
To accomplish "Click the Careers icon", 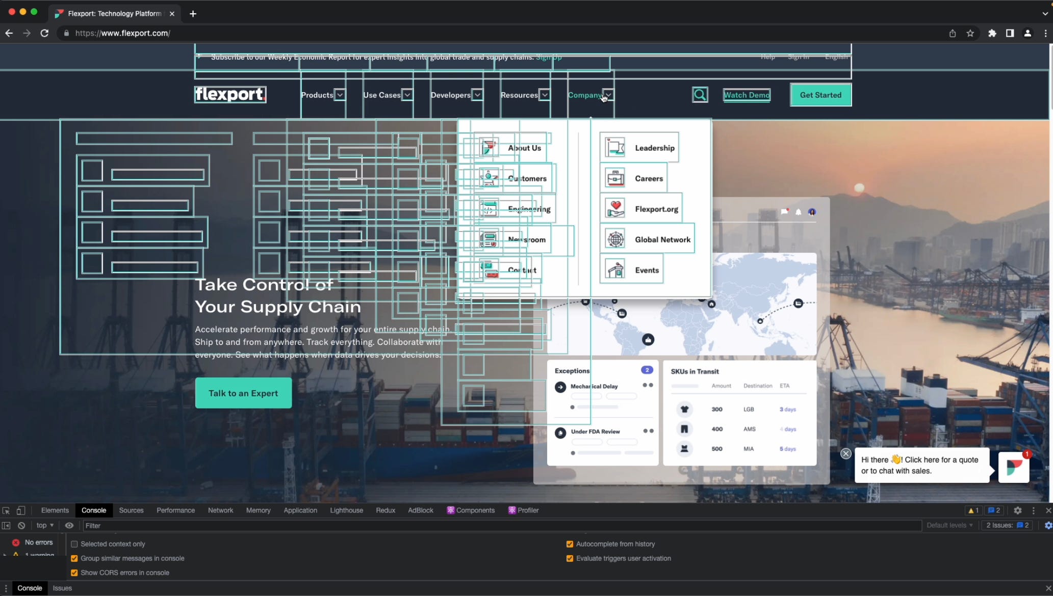I will tap(615, 178).
